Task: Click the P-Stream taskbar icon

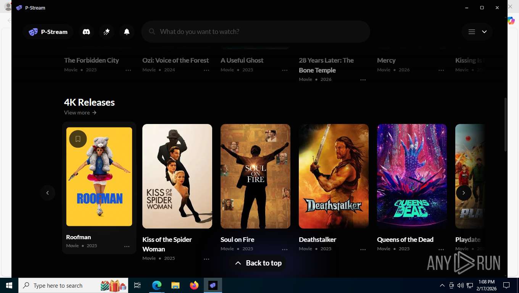Action: (x=213, y=285)
